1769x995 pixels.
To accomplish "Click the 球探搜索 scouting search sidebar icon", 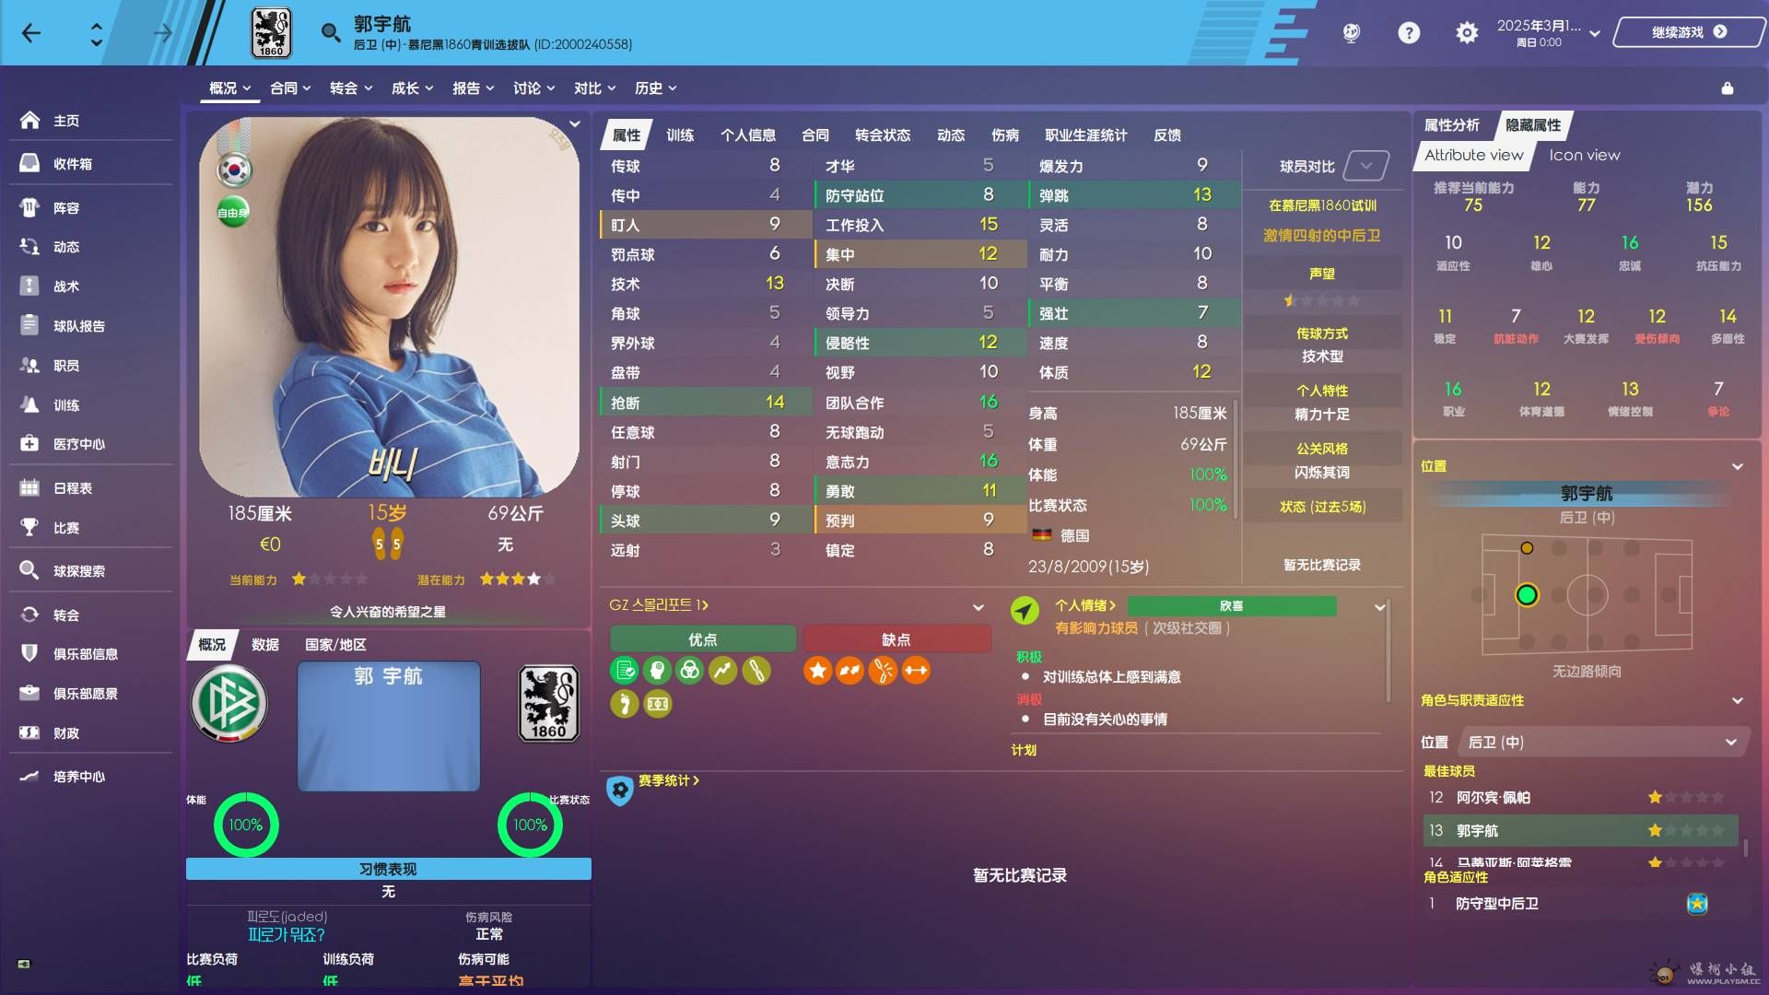I will point(29,570).
